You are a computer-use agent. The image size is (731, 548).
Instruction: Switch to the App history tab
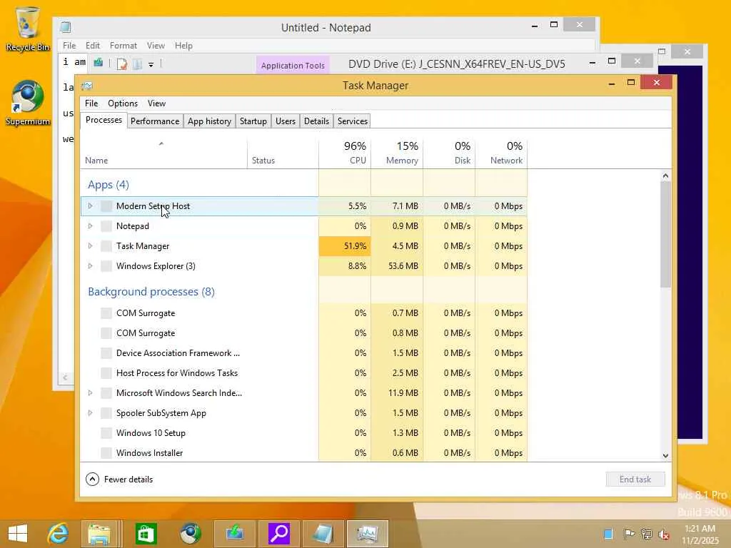tap(209, 121)
